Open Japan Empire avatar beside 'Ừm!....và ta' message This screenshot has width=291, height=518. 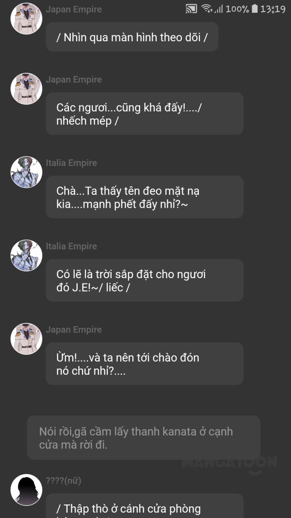pos(26,338)
